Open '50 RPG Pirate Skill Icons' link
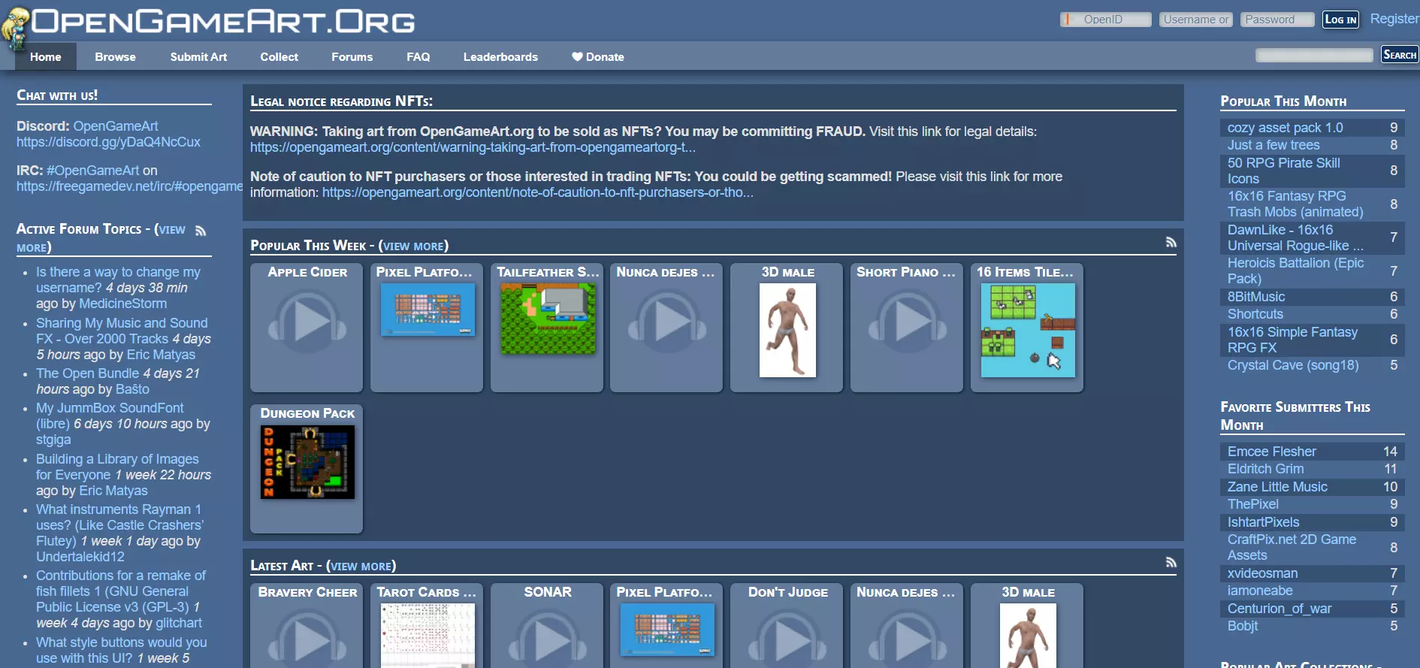The image size is (1420, 668). 1284,171
